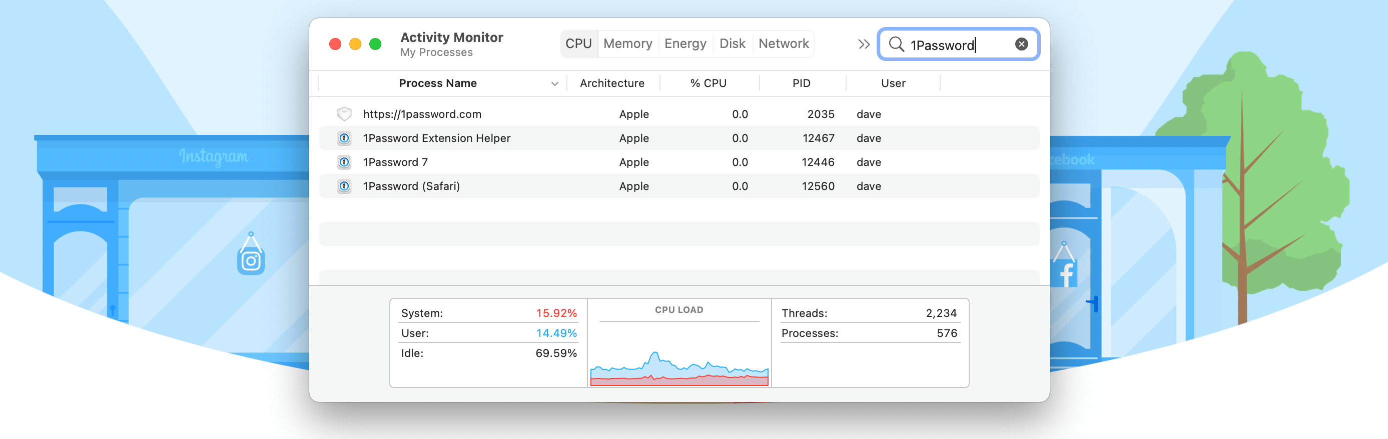Sort by the User column header
Image resolution: width=1388 pixels, height=439 pixels.
(893, 83)
